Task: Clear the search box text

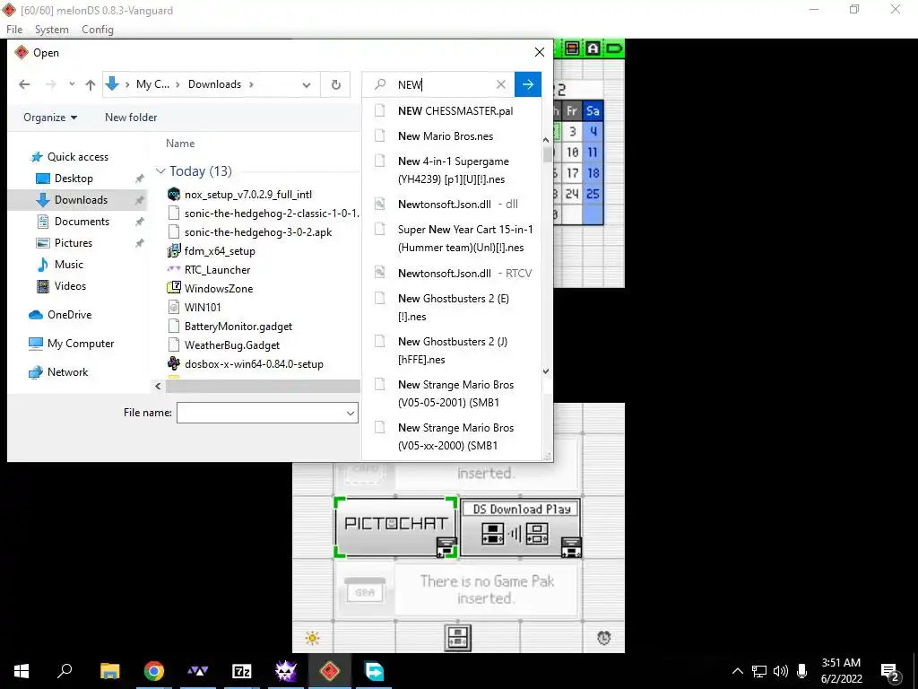Action: click(500, 84)
